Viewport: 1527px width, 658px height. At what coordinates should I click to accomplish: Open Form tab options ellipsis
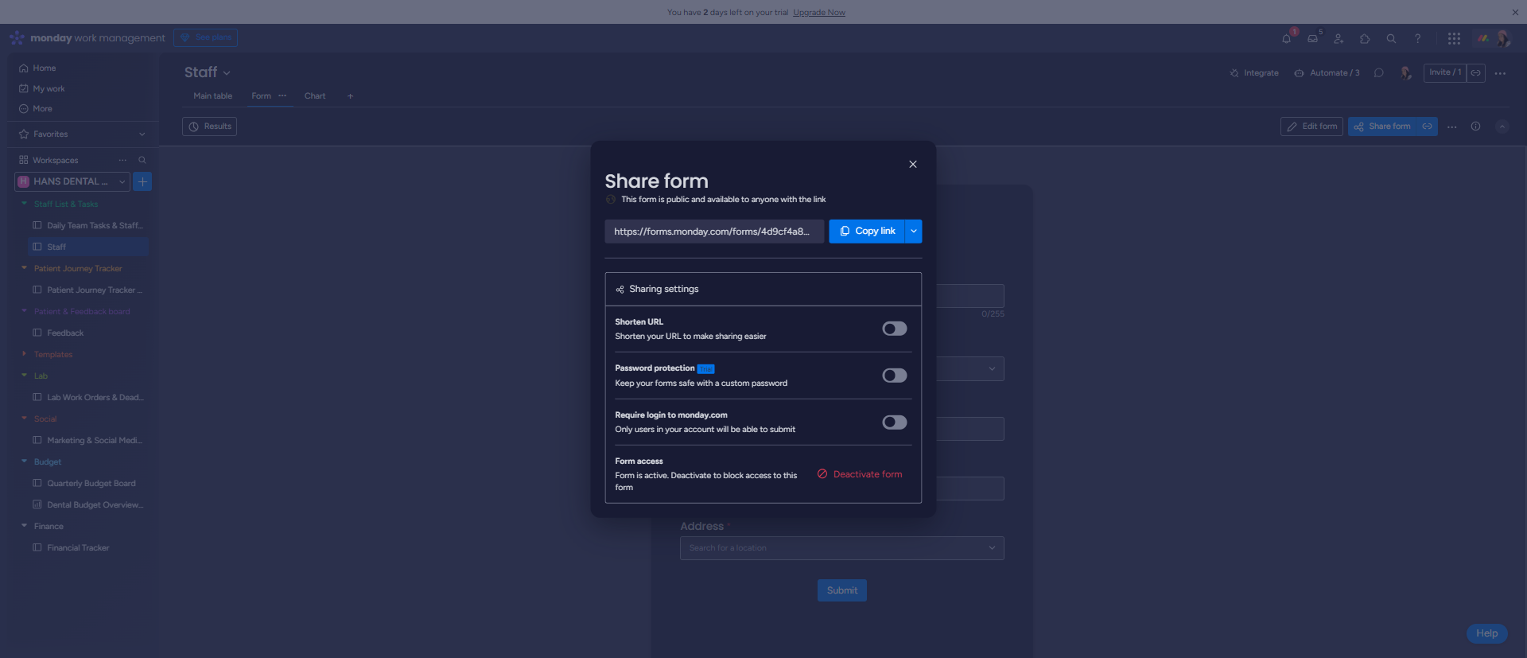click(282, 95)
